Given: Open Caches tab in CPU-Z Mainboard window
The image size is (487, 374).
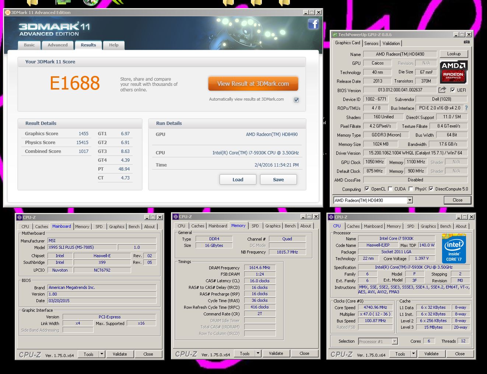Looking at the screenshot, I should (41, 227).
